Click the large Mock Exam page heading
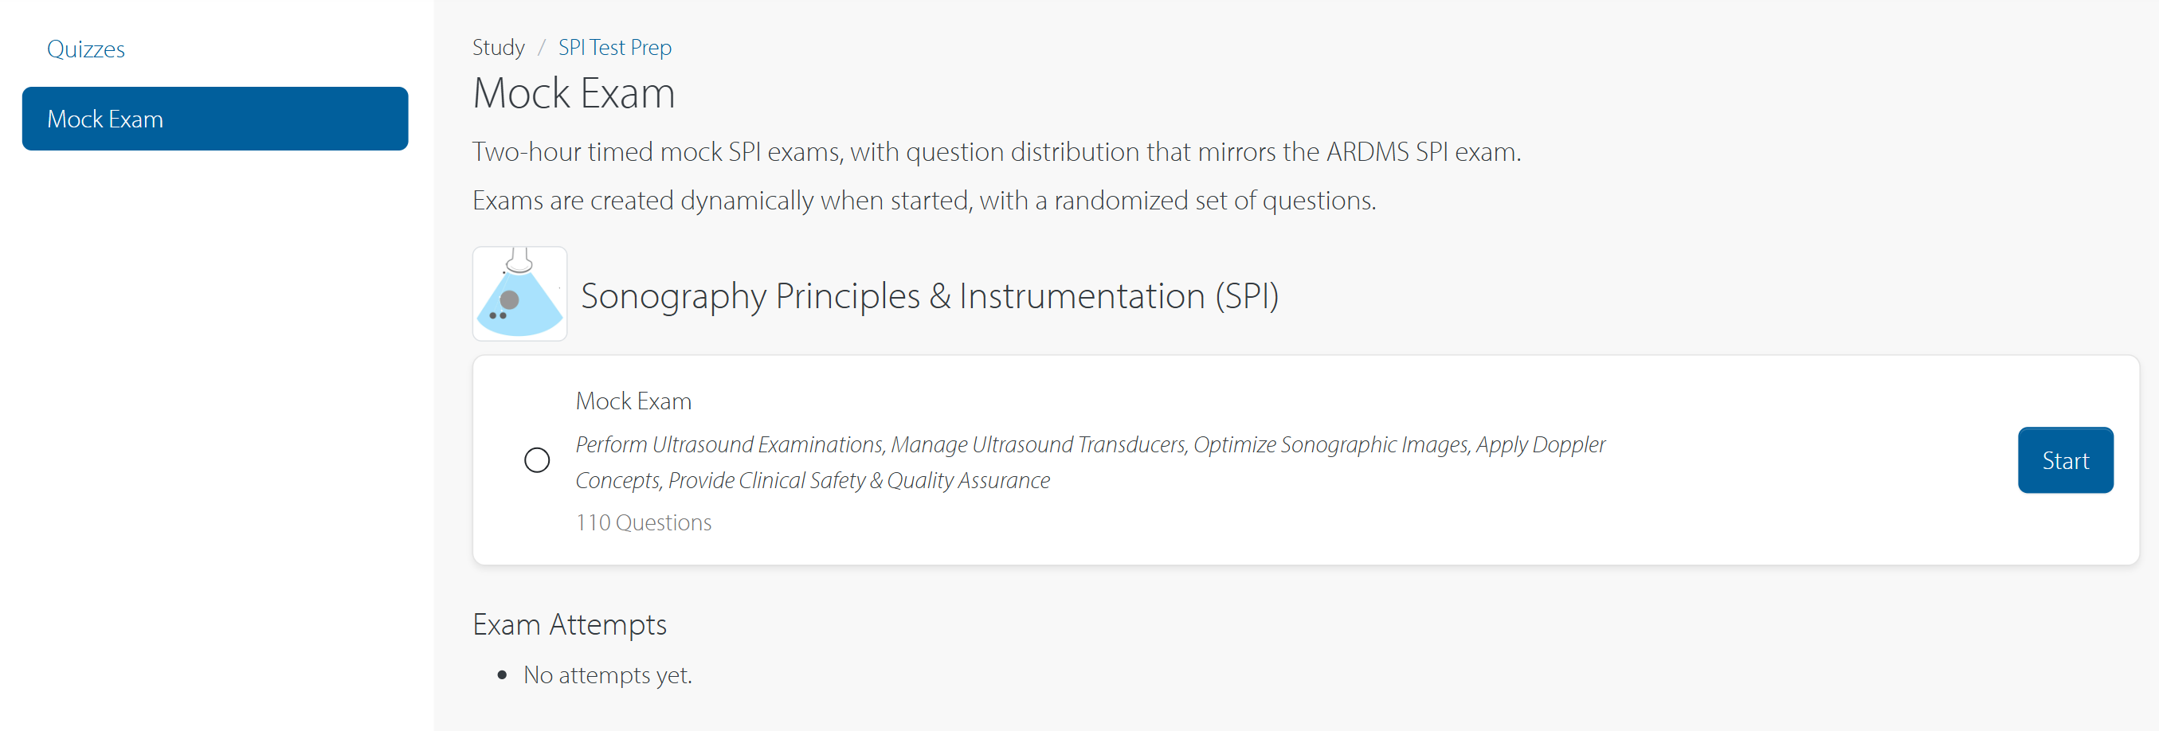Viewport: 2159px width, 731px height. 574,93
